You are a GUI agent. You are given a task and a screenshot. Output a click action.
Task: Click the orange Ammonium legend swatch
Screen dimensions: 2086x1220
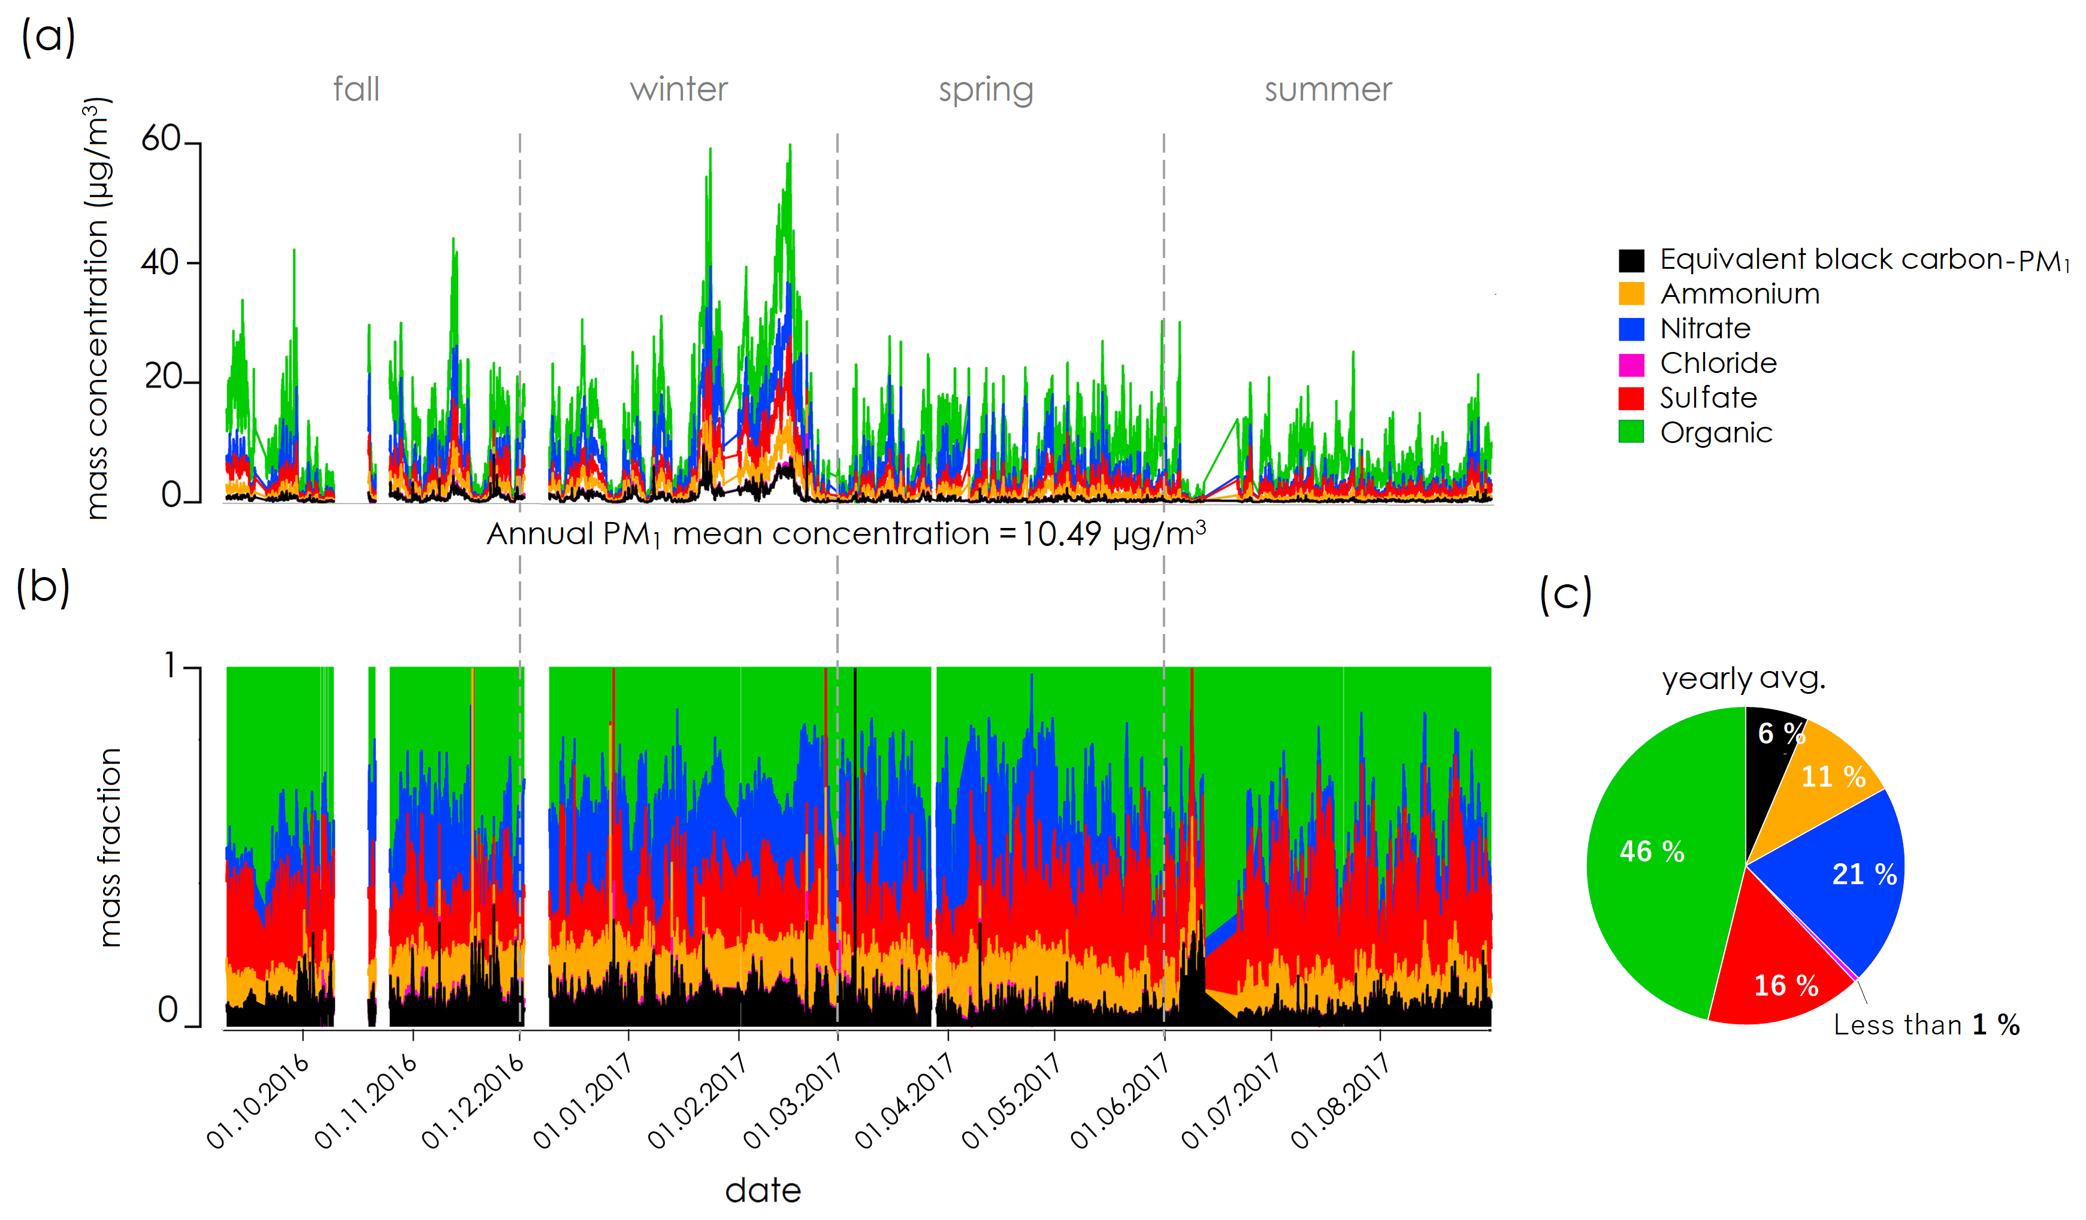[1631, 295]
